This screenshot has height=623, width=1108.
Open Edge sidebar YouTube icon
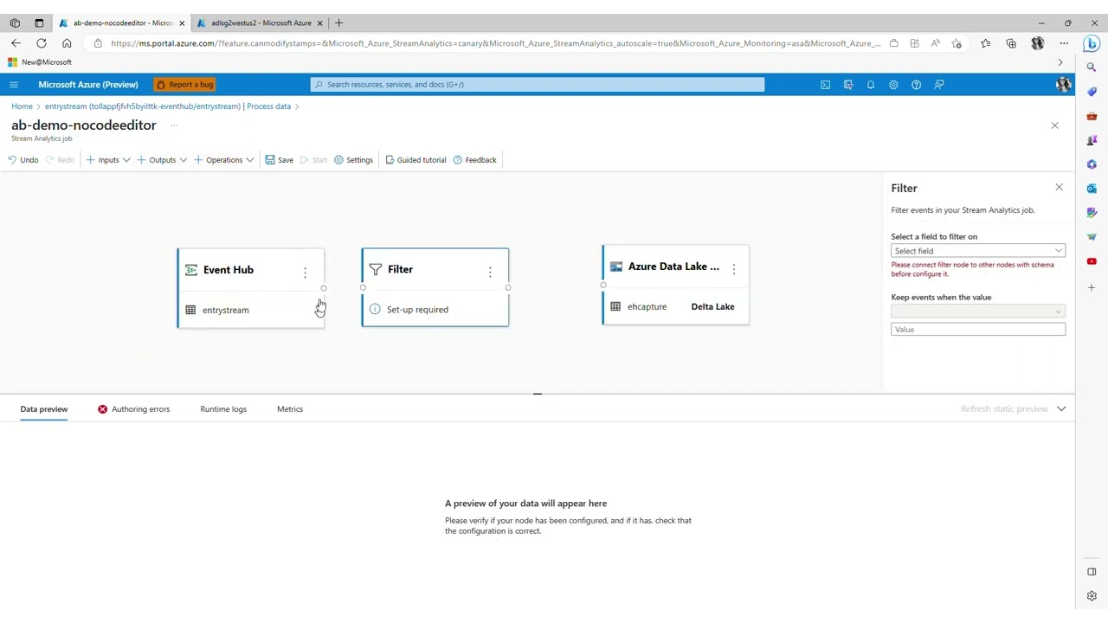pyautogui.click(x=1092, y=261)
